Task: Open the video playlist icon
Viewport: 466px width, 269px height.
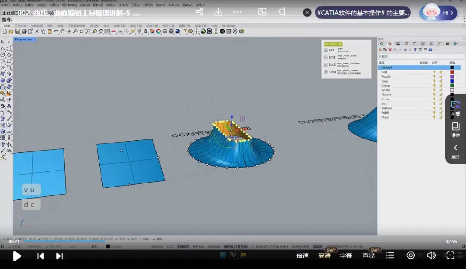Action: pyautogui.click(x=390, y=255)
